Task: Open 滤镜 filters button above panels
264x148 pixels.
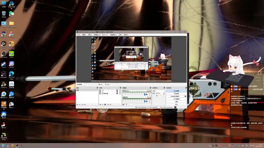Action: click(x=107, y=85)
